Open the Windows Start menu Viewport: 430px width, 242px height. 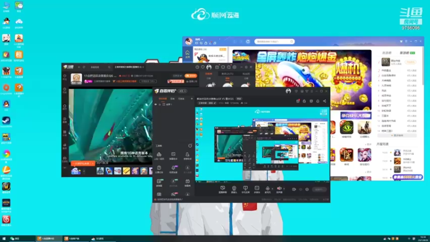(4, 239)
